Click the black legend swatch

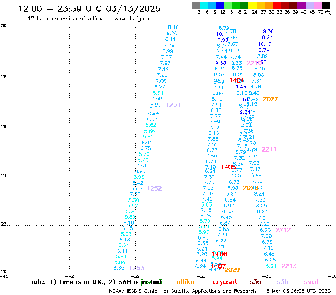[x=326, y=5]
